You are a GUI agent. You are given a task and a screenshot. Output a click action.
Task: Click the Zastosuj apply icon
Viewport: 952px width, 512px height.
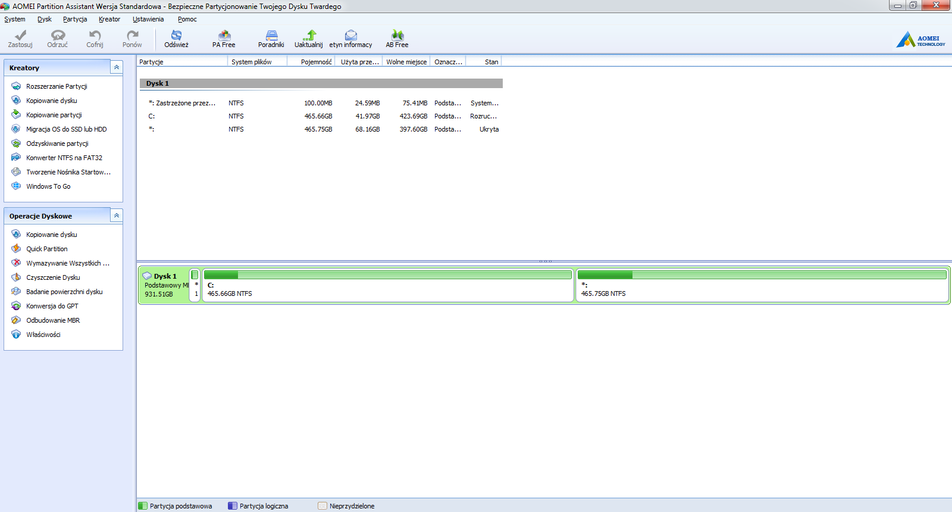pos(20,35)
